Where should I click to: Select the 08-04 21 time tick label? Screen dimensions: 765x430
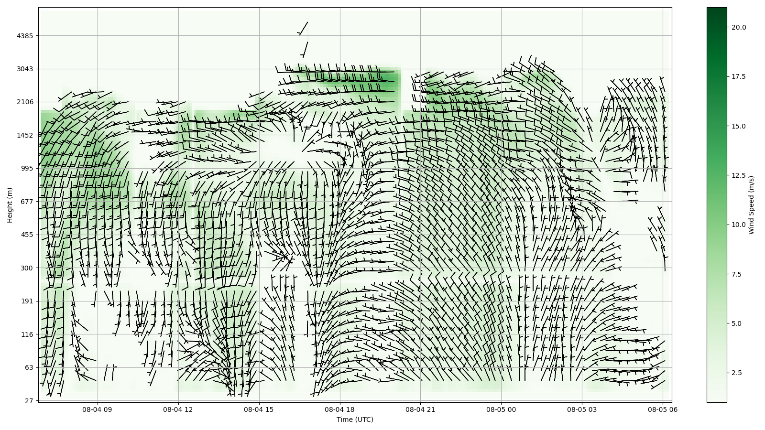(x=420, y=409)
